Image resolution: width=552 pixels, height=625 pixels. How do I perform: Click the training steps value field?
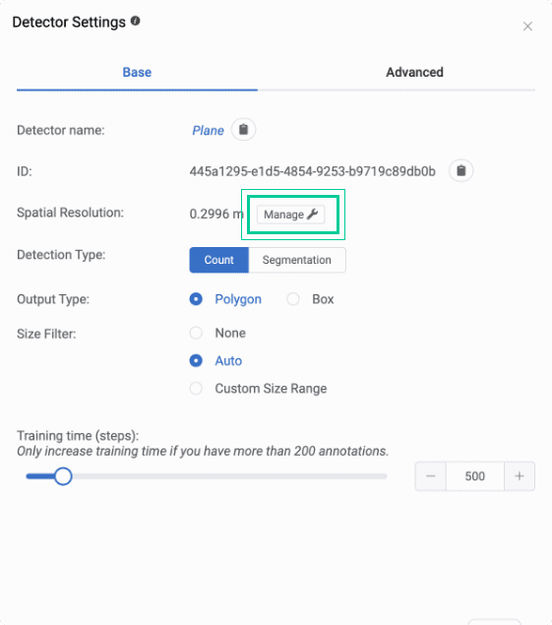(x=475, y=476)
